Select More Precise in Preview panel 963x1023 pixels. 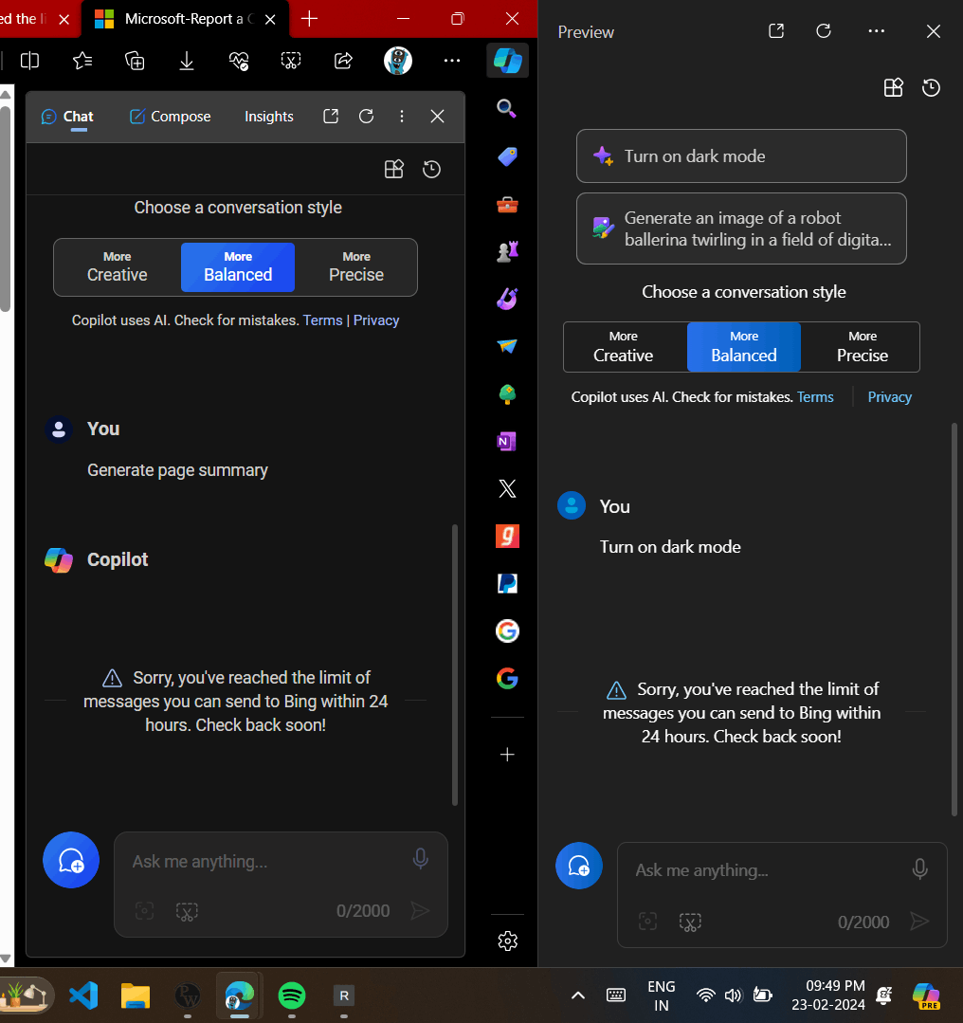click(863, 347)
